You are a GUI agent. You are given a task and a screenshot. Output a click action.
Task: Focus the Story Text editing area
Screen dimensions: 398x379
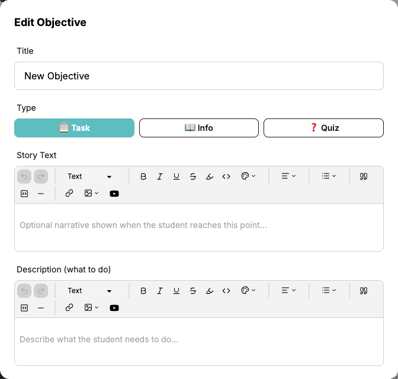(199, 226)
